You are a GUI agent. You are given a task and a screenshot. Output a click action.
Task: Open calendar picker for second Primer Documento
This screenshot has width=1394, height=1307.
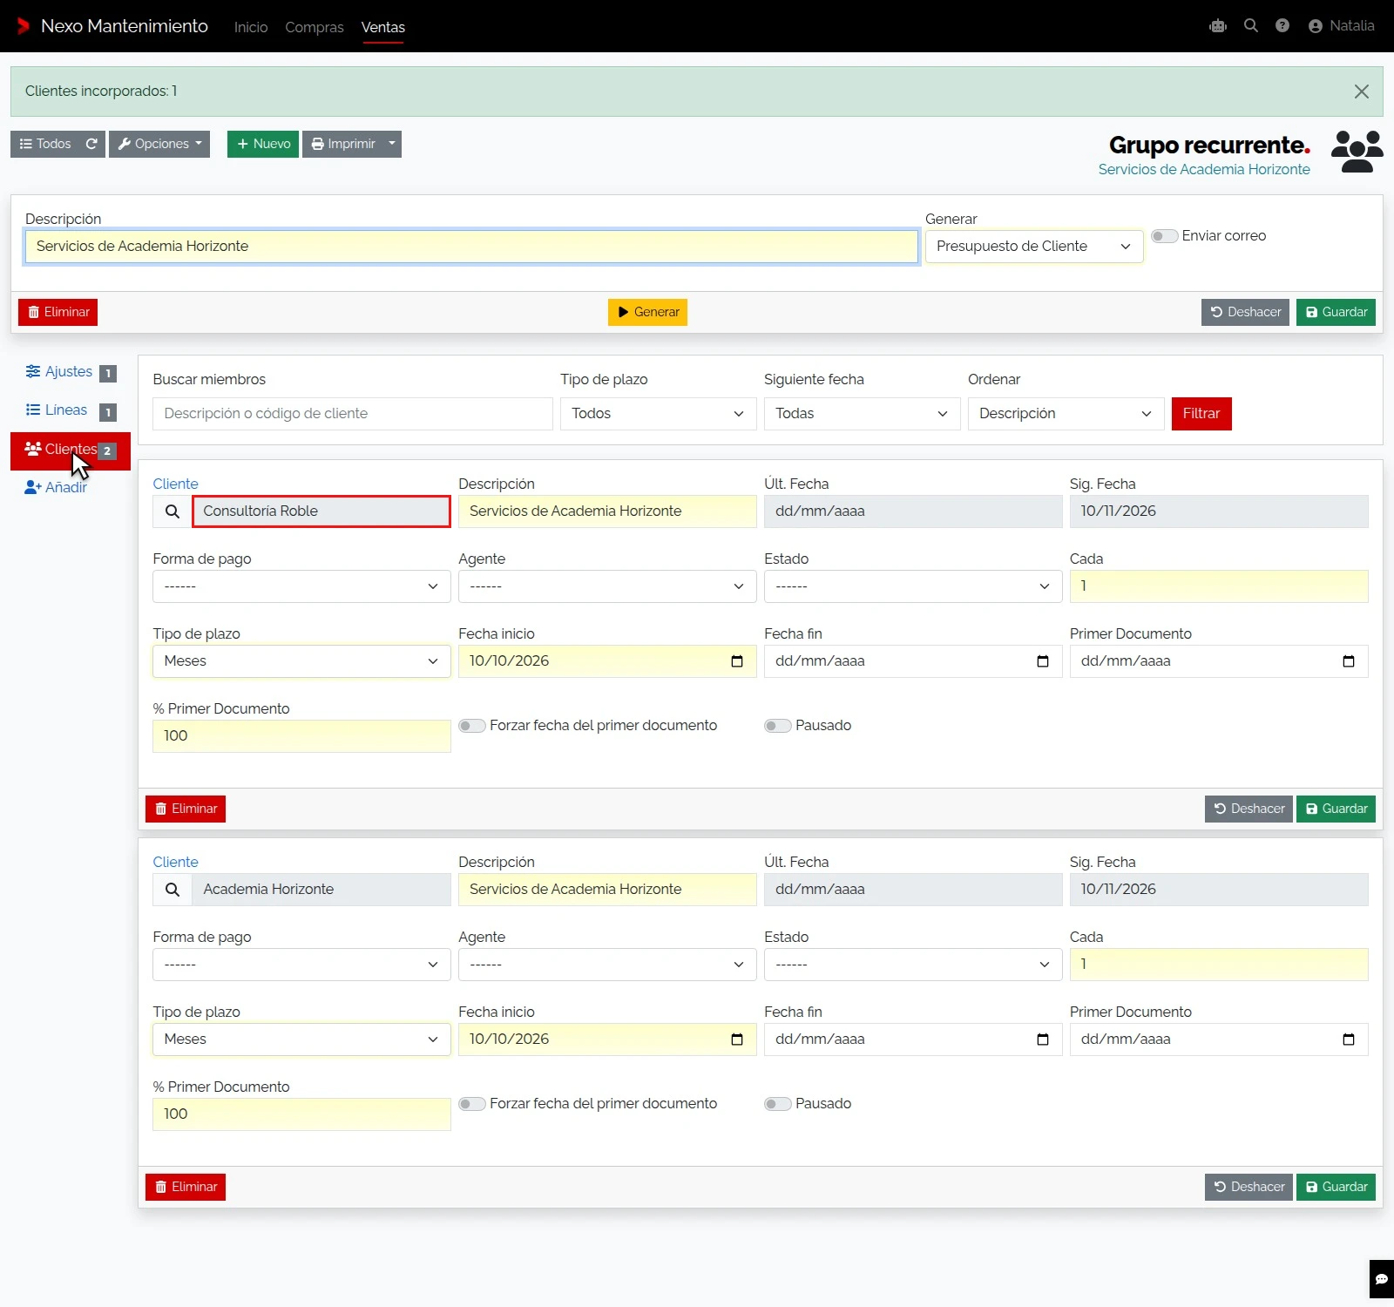tap(1349, 1040)
